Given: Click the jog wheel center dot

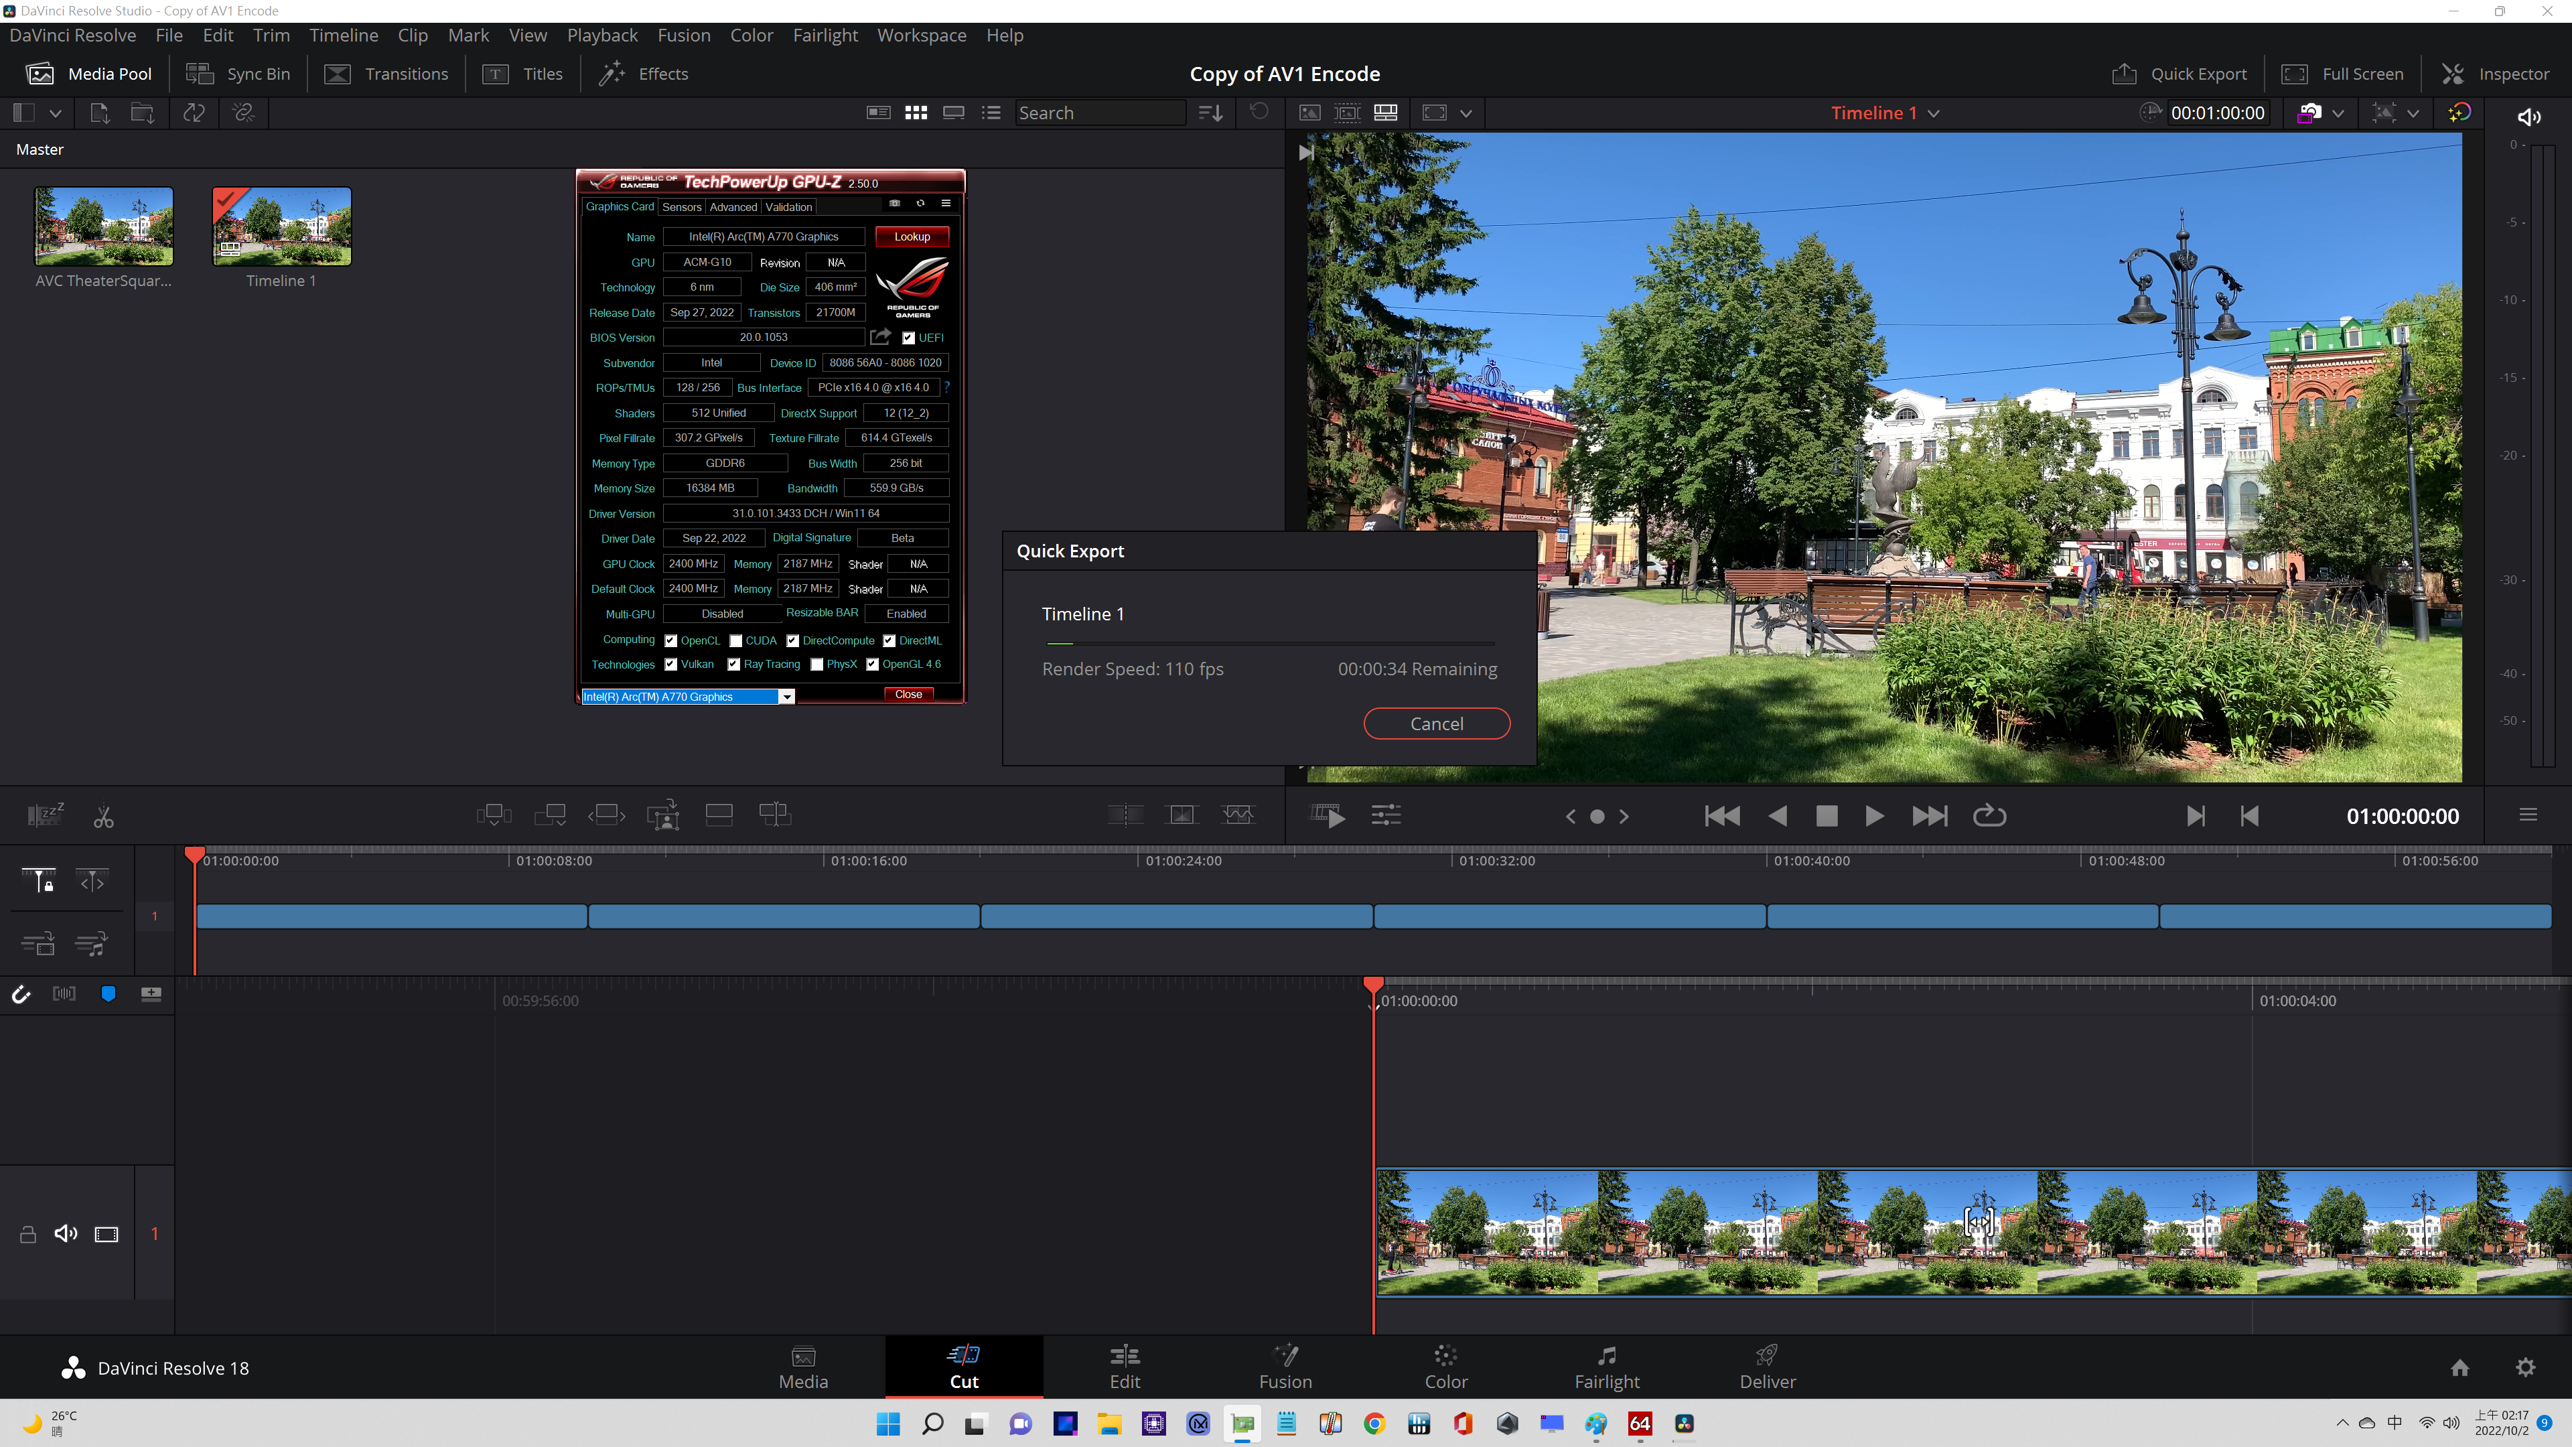Looking at the screenshot, I should tap(1597, 817).
